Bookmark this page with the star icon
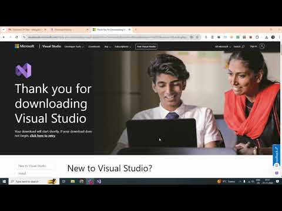The height and width of the screenshot is (211, 282). click(x=197, y=37)
